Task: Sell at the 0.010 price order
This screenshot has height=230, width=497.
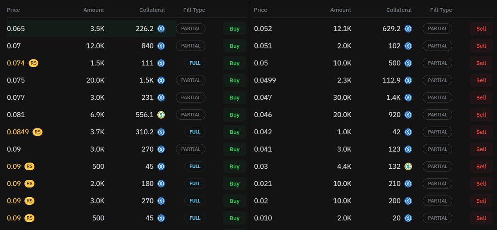Action: click(x=481, y=218)
